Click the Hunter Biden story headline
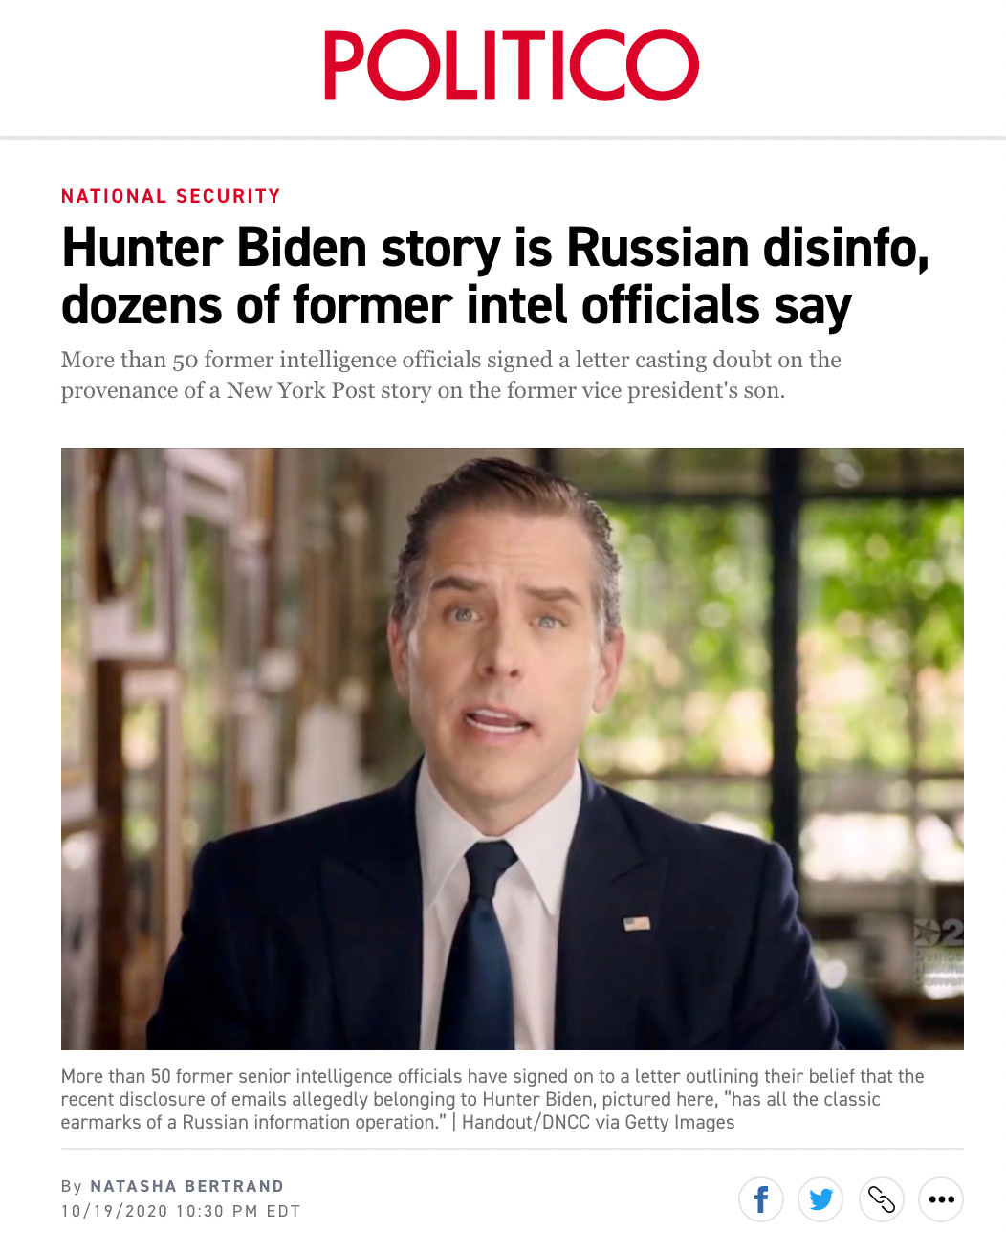 [495, 277]
